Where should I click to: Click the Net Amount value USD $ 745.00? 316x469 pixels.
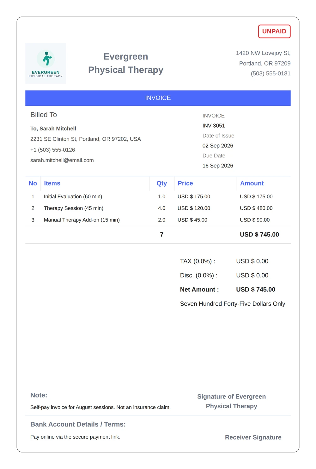coord(256,290)
